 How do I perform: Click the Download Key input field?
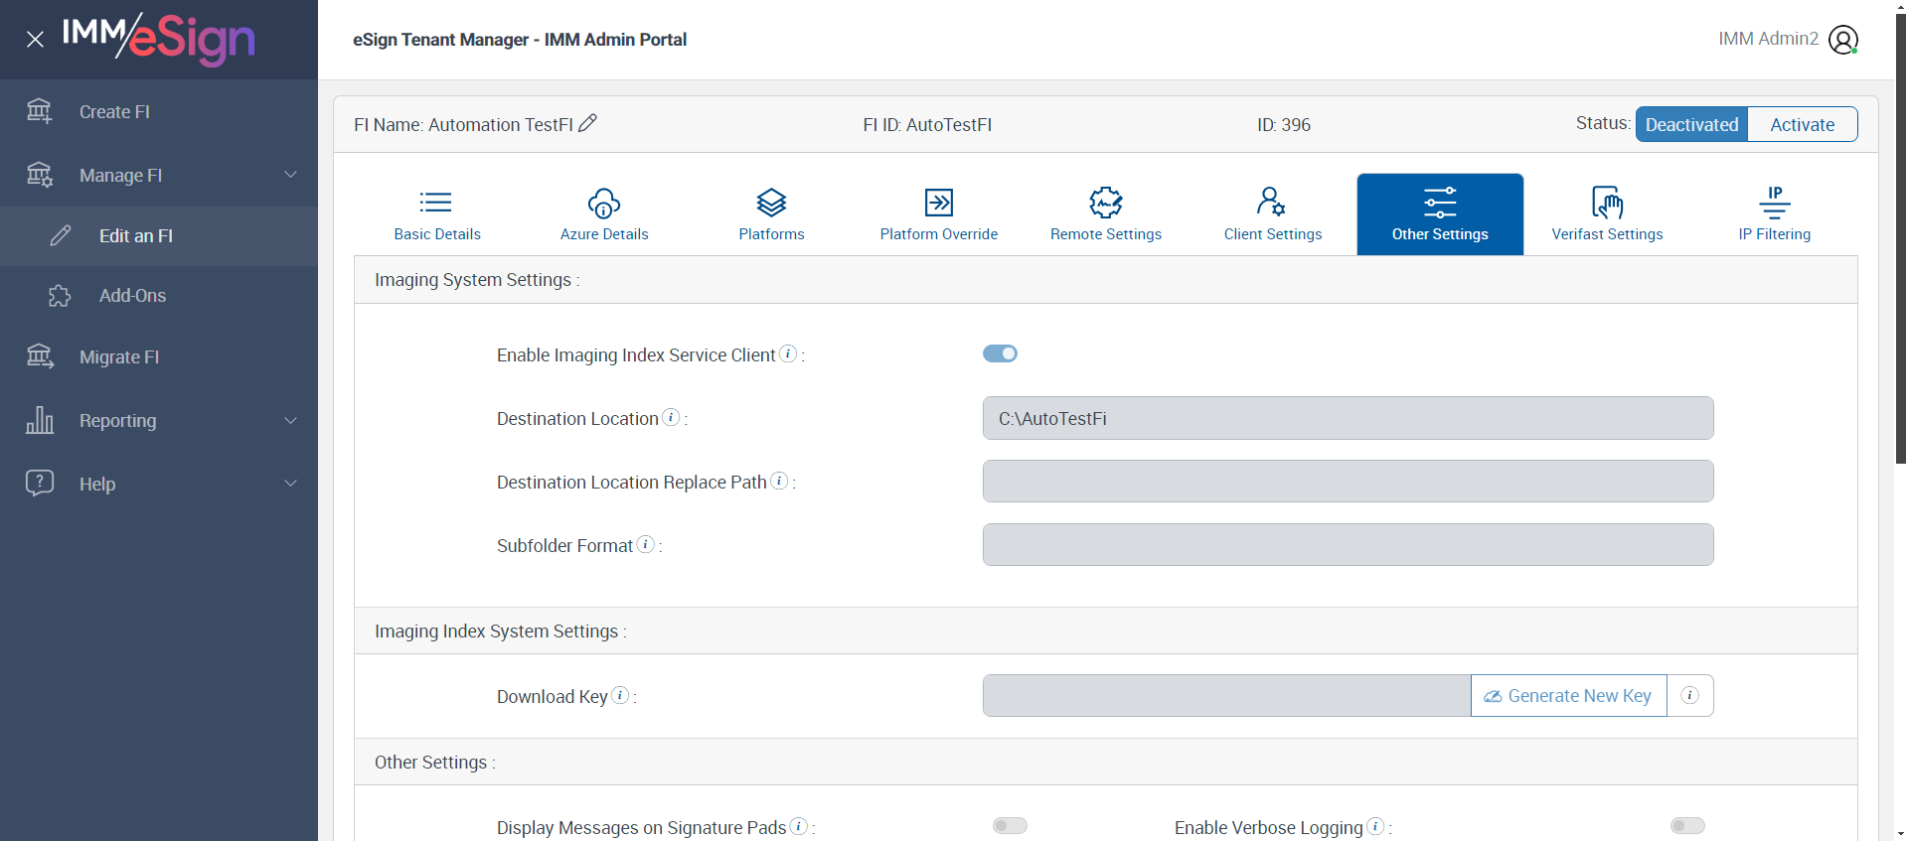(1227, 696)
